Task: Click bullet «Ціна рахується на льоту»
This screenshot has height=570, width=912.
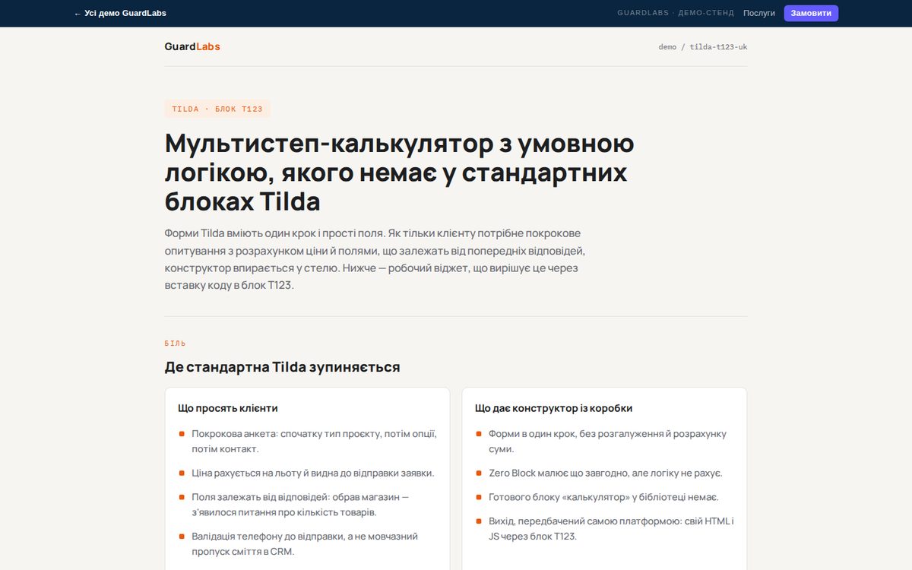Action: tap(313, 473)
